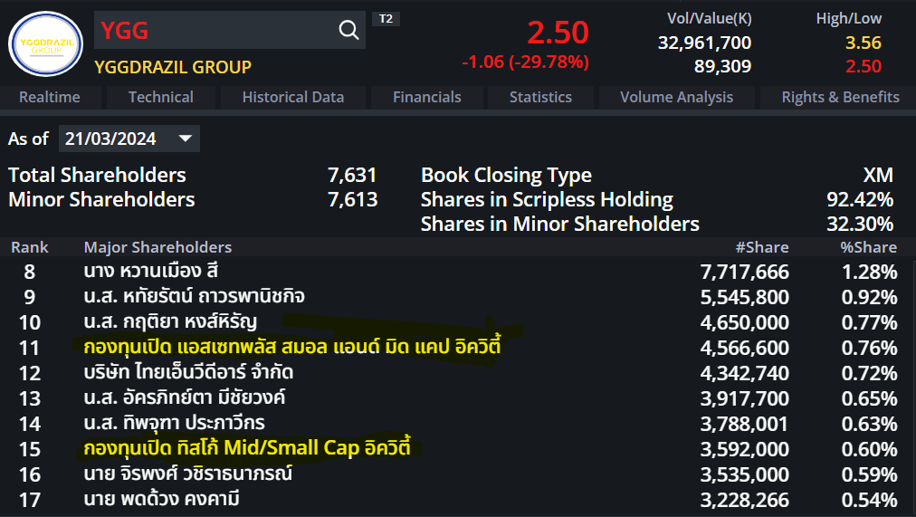Click the Yggdrazil Group logo

[x=45, y=44]
